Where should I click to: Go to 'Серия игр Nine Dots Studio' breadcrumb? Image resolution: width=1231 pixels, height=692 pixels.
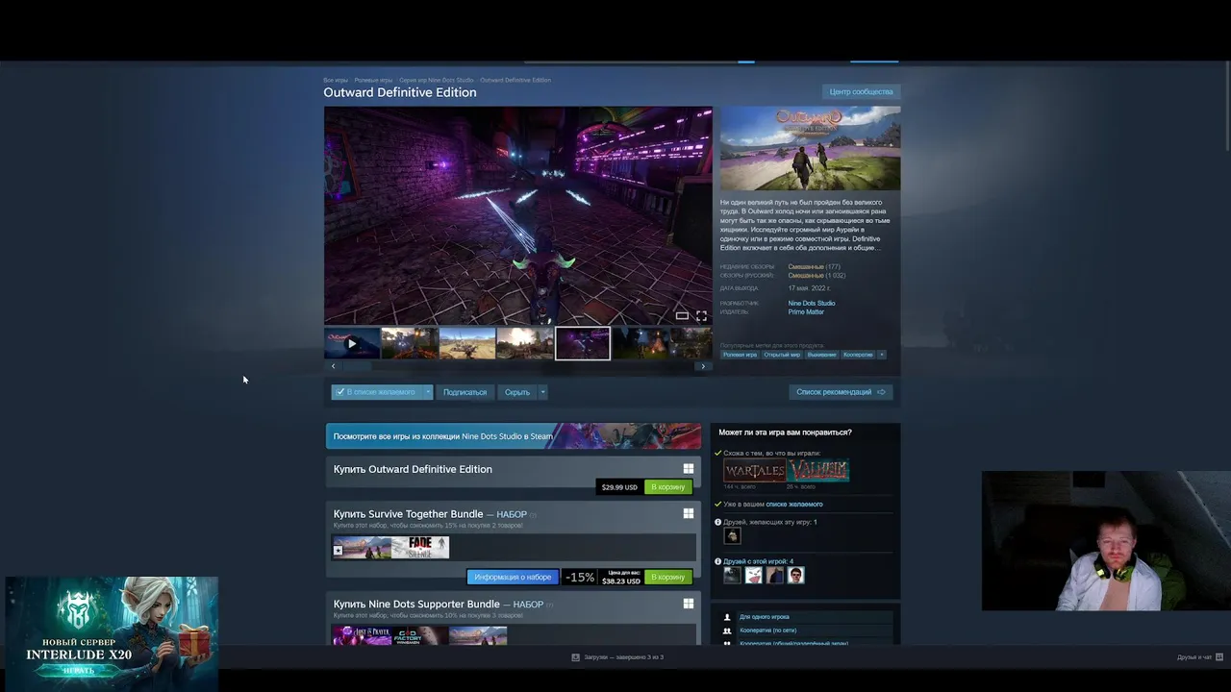click(437, 80)
